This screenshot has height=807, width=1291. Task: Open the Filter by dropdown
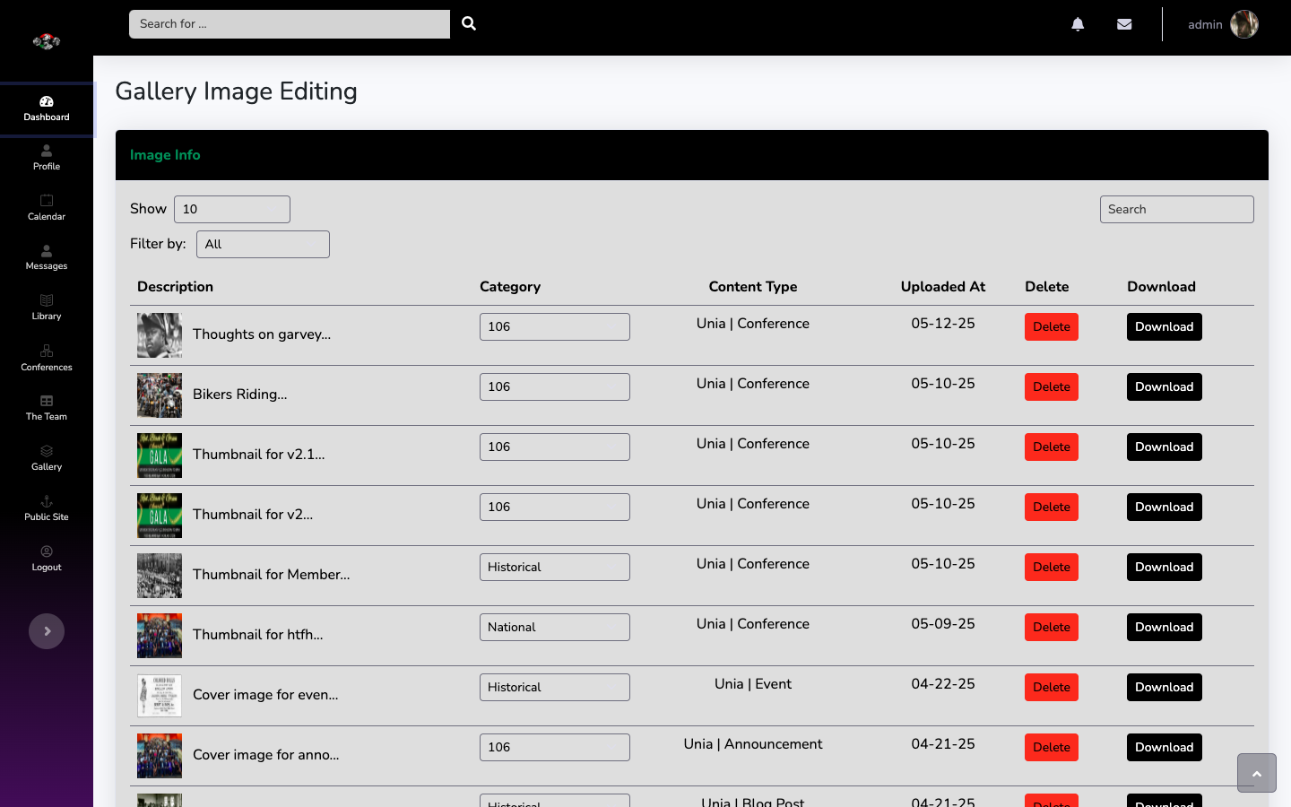pyautogui.click(x=263, y=244)
